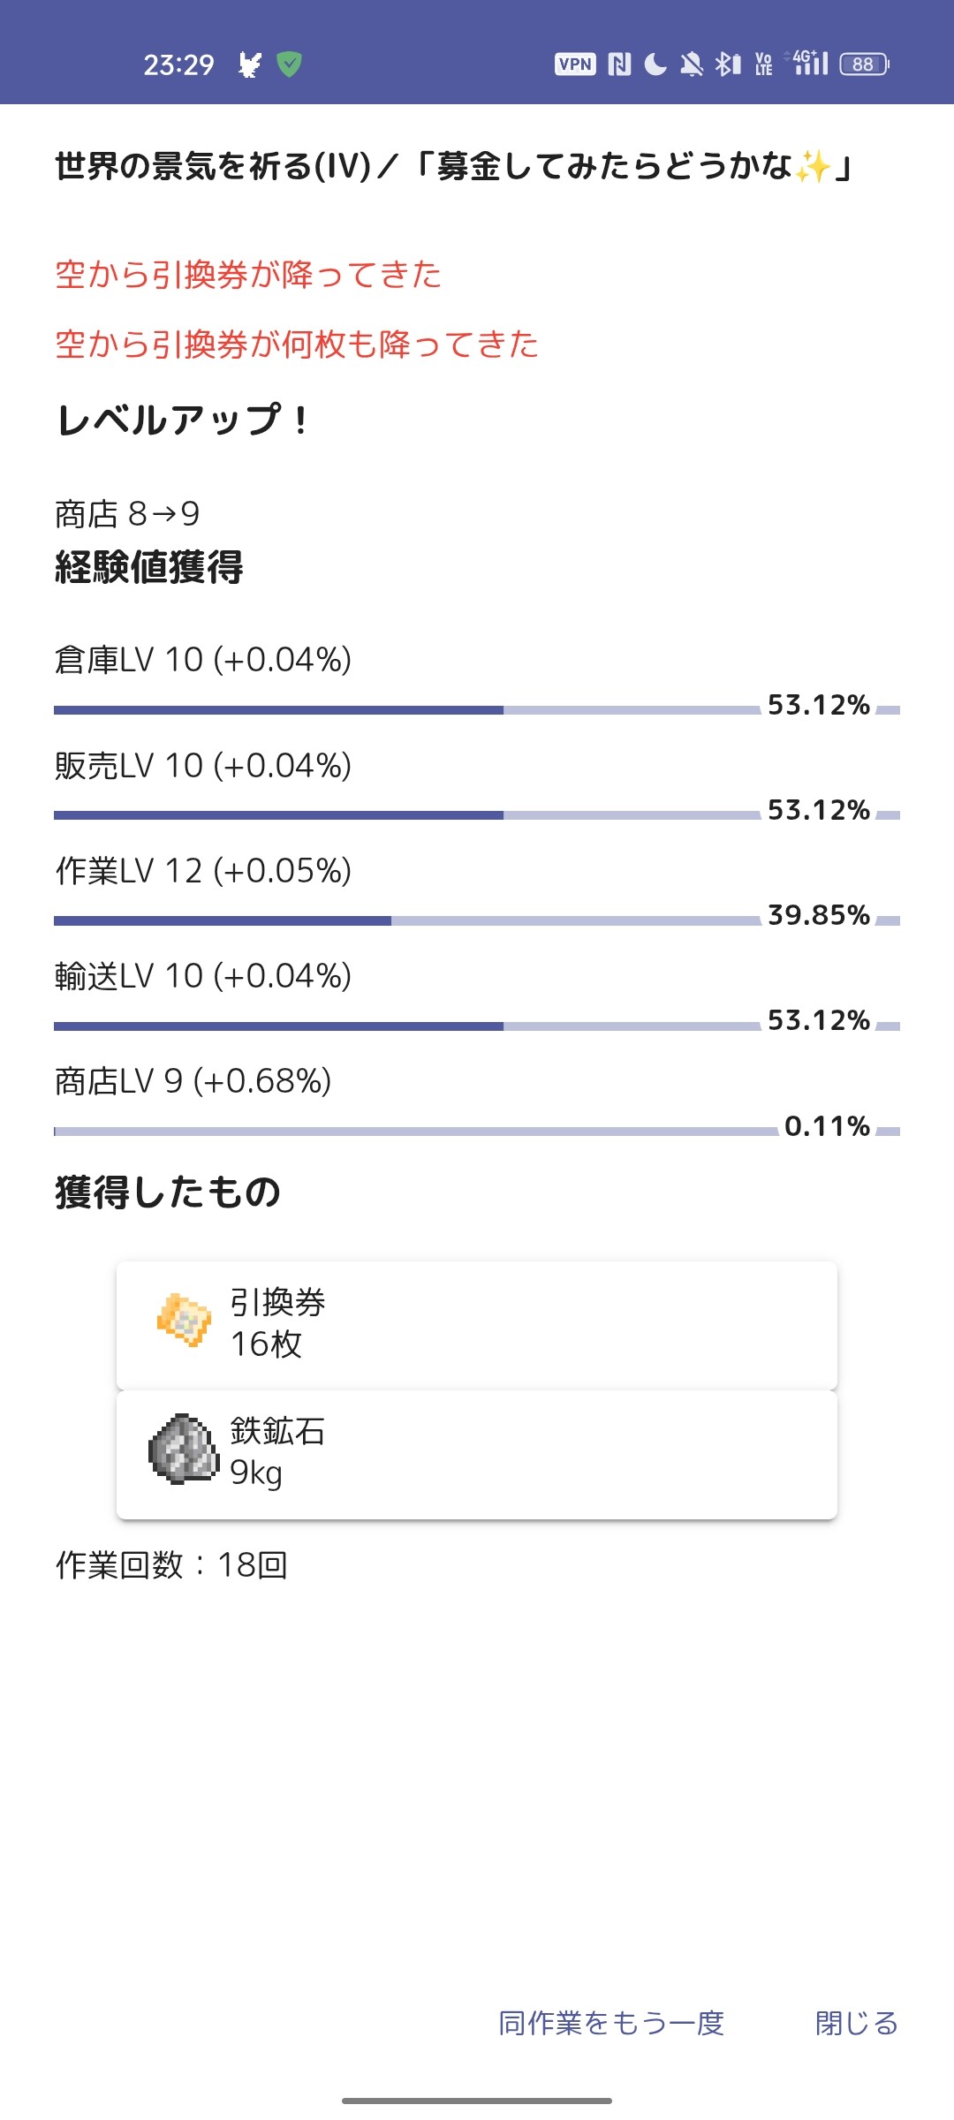This screenshot has width=954, height=2120.
Task: Tap the moon do-not-disturb icon
Action: coord(655,64)
